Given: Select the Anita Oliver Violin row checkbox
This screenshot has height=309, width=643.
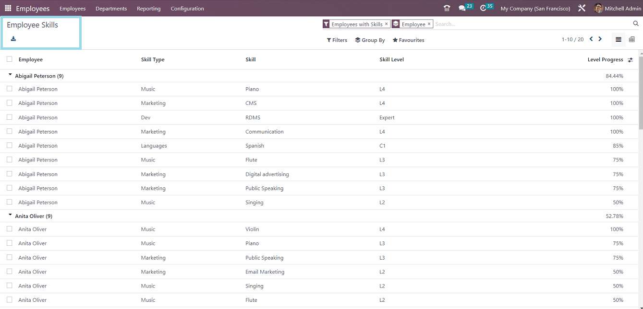Looking at the screenshot, I should pyautogui.click(x=9, y=229).
